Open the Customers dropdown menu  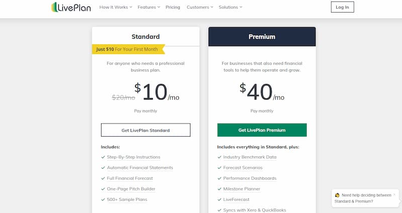[199, 7]
